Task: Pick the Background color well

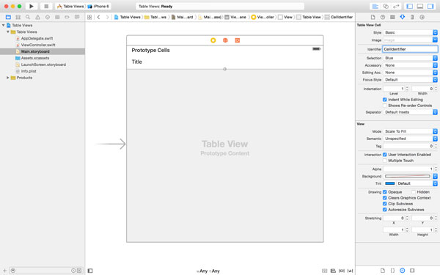Action: (408, 176)
